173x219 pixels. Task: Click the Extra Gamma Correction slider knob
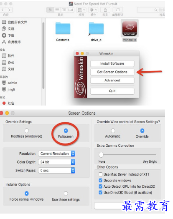click(101, 155)
